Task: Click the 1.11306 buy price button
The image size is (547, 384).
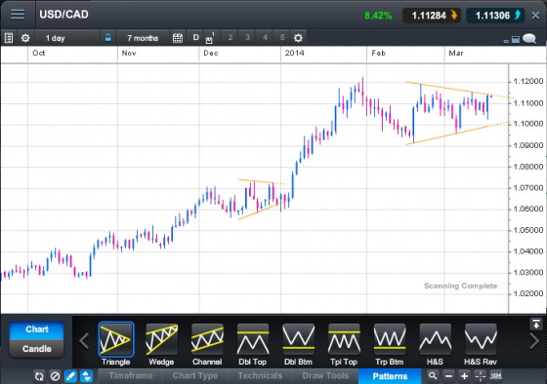Action: click(x=496, y=16)
